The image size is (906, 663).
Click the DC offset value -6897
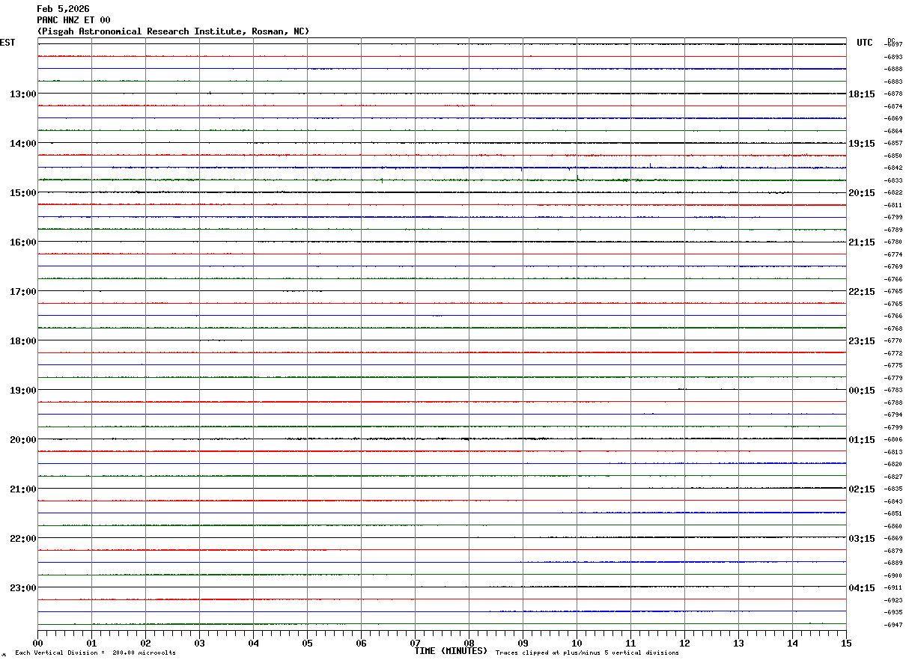[x=893, y=45]
